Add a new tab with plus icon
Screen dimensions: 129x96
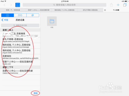pos(118,5)
